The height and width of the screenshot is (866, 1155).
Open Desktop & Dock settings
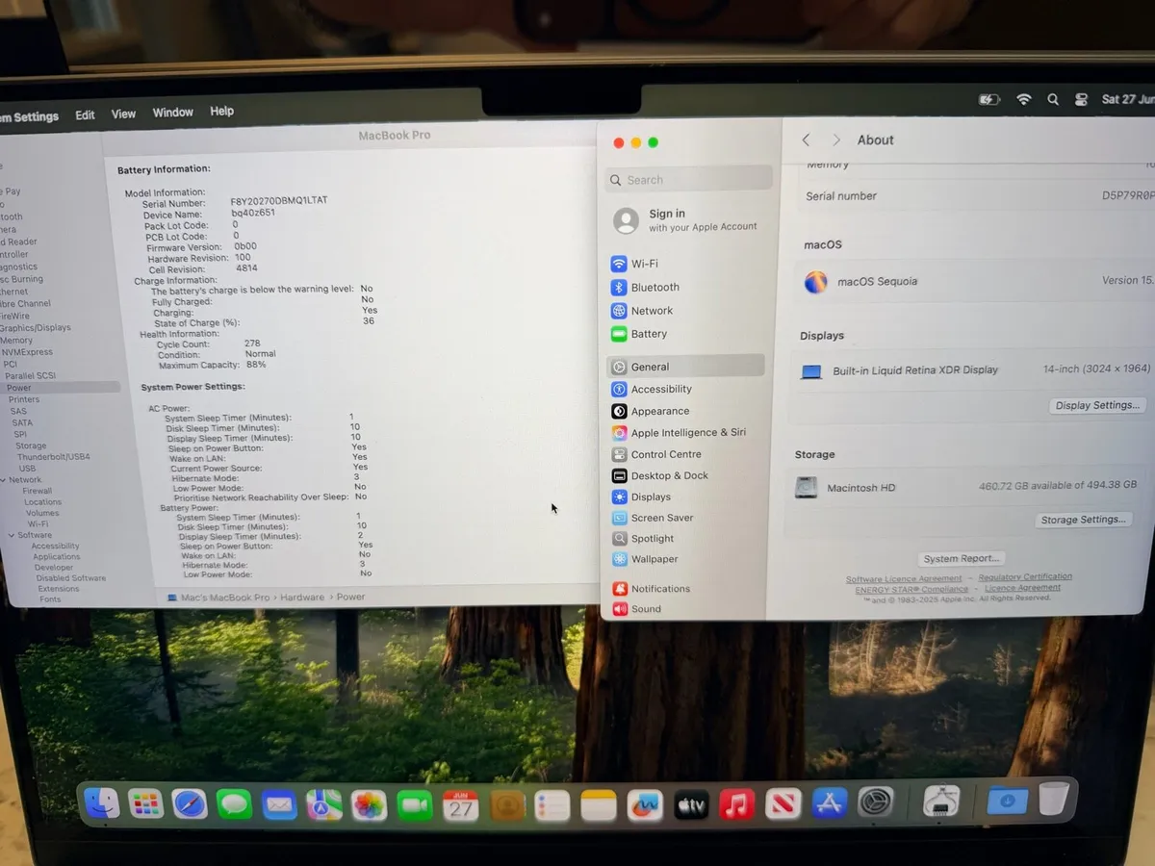click(x=660, y=475)
